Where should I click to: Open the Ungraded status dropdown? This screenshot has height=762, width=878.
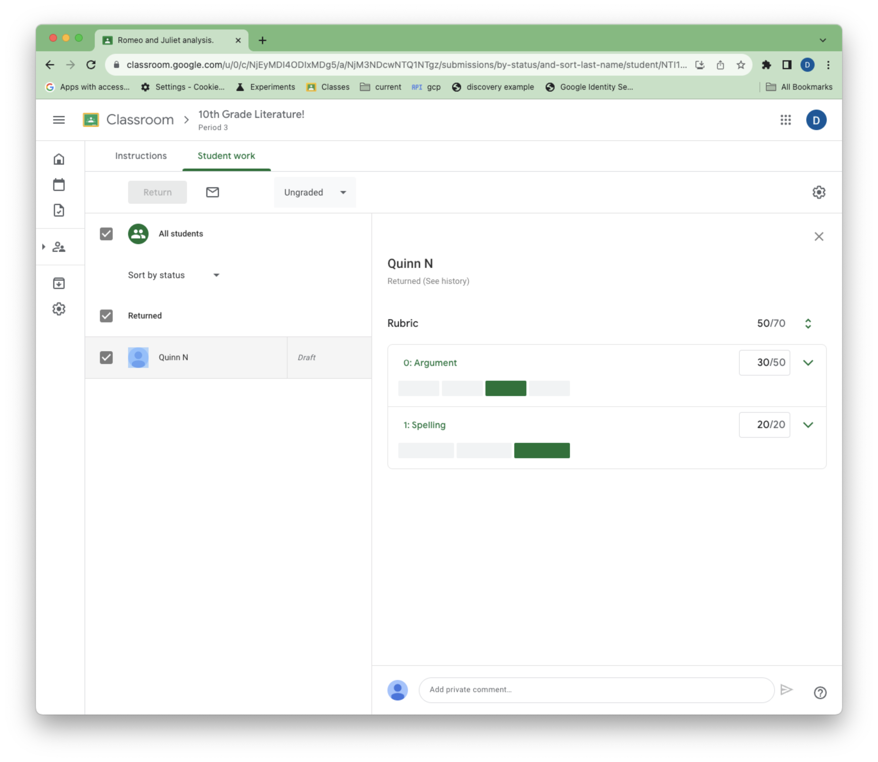pyautogui.click(x=313, y=192)
